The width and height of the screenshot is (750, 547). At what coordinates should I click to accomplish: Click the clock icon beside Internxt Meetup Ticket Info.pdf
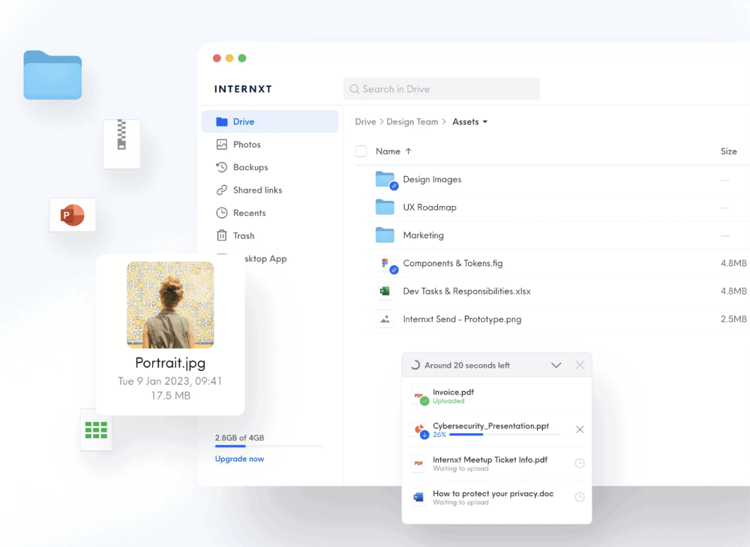(580, 464)
